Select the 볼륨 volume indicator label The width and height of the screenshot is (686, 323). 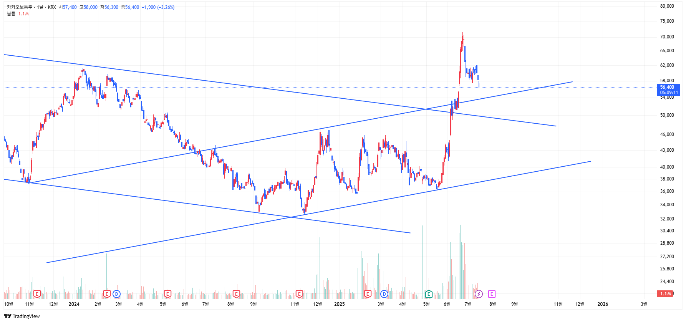pos(11,14)
